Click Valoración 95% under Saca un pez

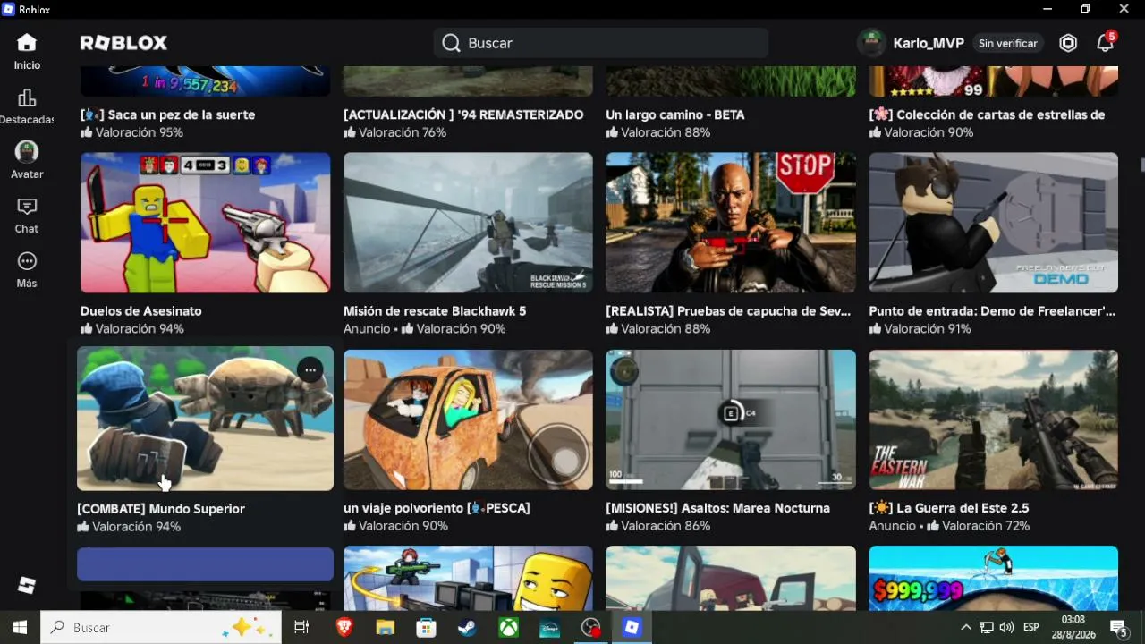[131, 132]
